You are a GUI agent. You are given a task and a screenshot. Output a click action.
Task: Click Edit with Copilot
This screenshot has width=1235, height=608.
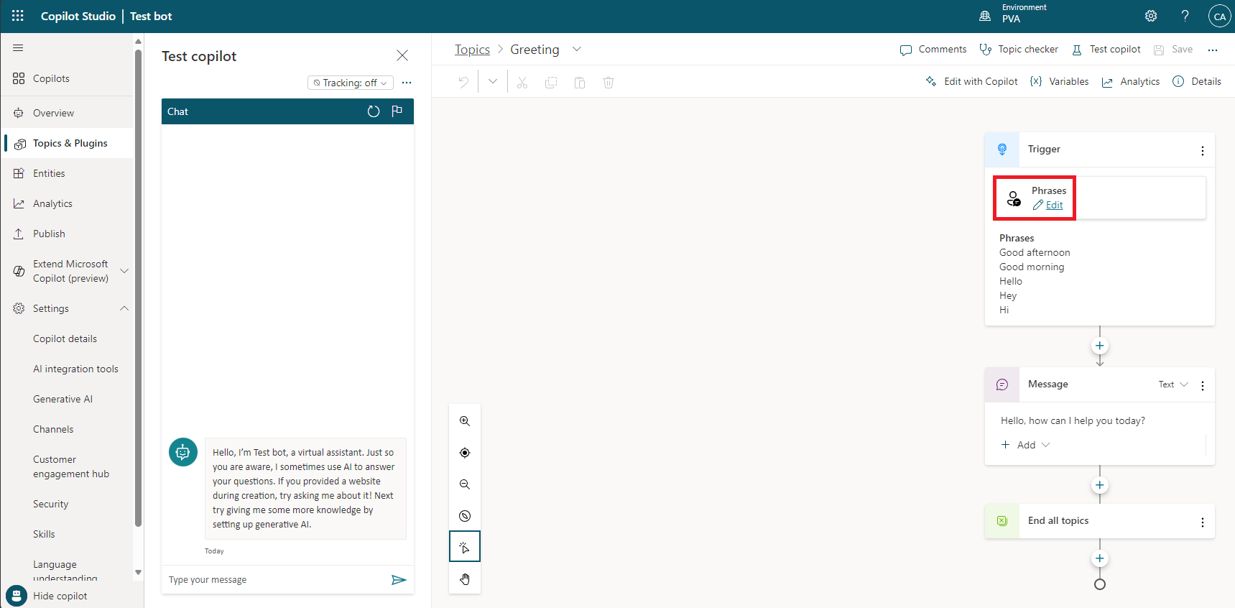(971, 82)
